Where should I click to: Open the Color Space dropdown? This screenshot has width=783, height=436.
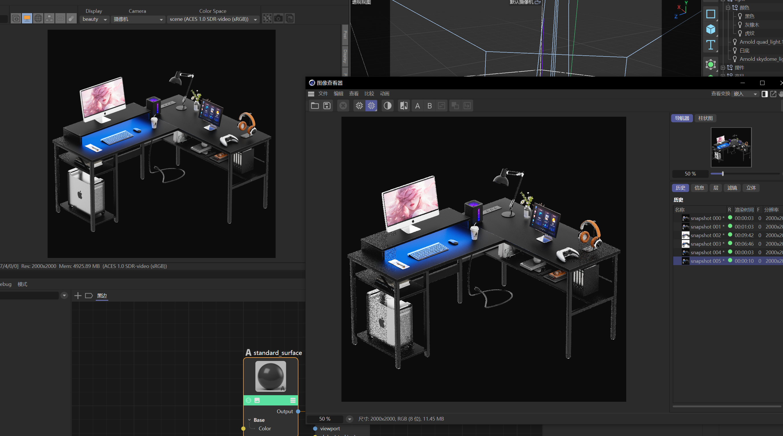coord(213,19)
